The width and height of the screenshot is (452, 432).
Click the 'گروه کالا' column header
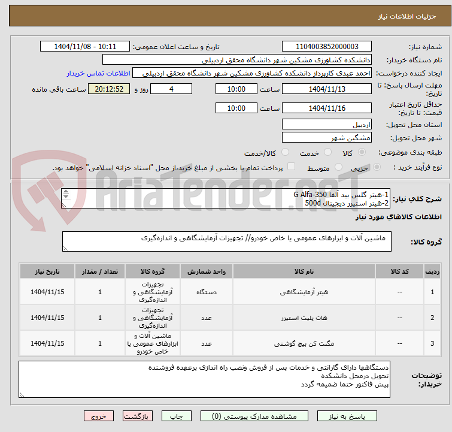(x=153, y=271)
